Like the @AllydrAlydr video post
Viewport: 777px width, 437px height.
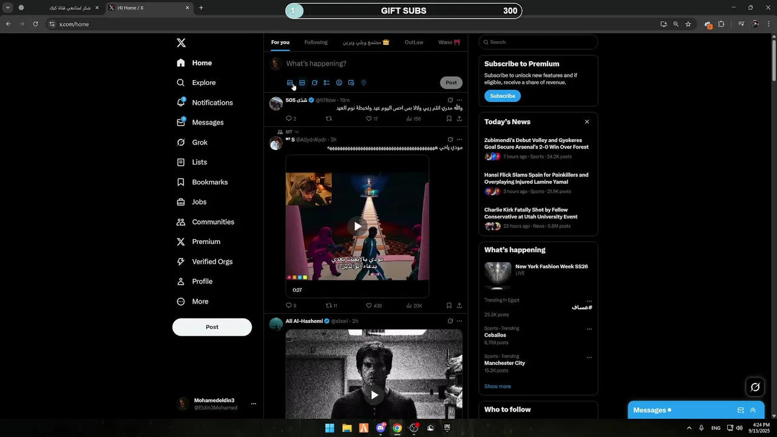368,306
